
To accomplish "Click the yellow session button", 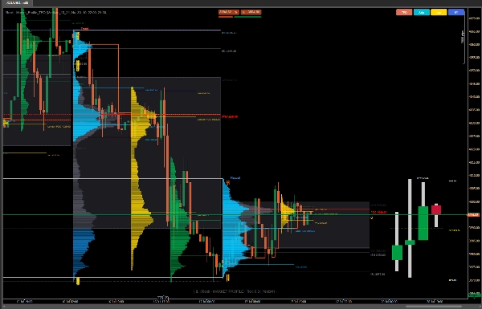I will [x=439, y=12].
